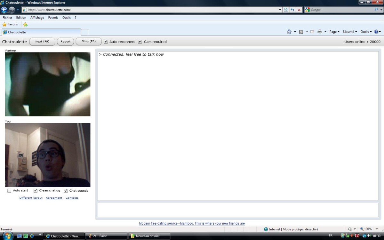Image resolution: width=384 pixels, height=240 pixels.
Task: Click the volume speaker tray icon
Action: coord(369,236)
